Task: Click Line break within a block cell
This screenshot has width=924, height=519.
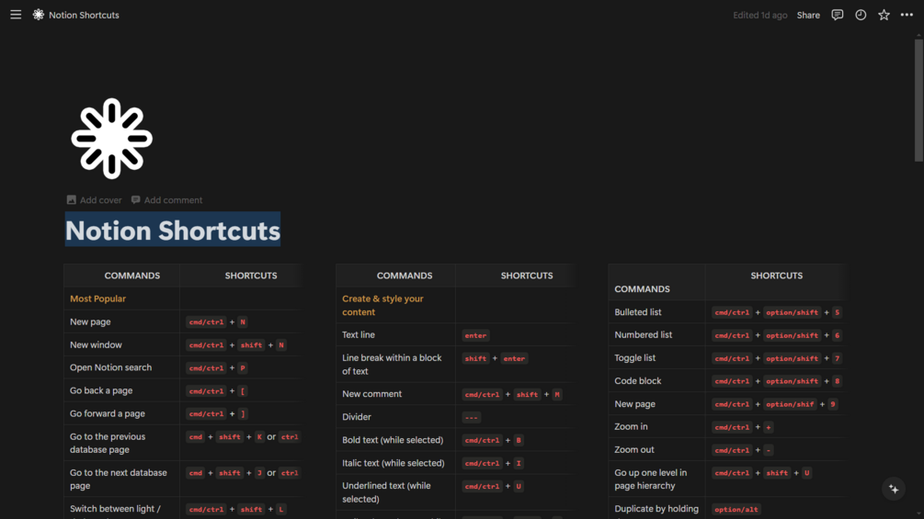Action: (395, 365)
